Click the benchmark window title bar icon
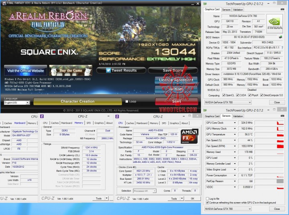 [x=4, y=3]
